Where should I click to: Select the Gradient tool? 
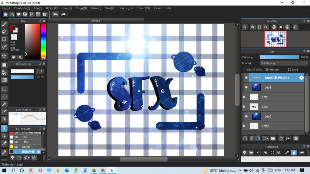point(4,80)
